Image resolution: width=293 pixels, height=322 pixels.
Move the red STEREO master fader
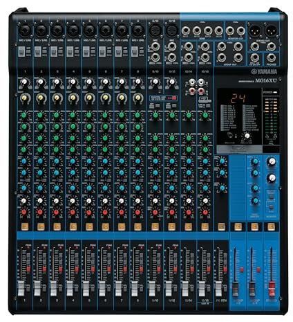click(x=272, y=289)
